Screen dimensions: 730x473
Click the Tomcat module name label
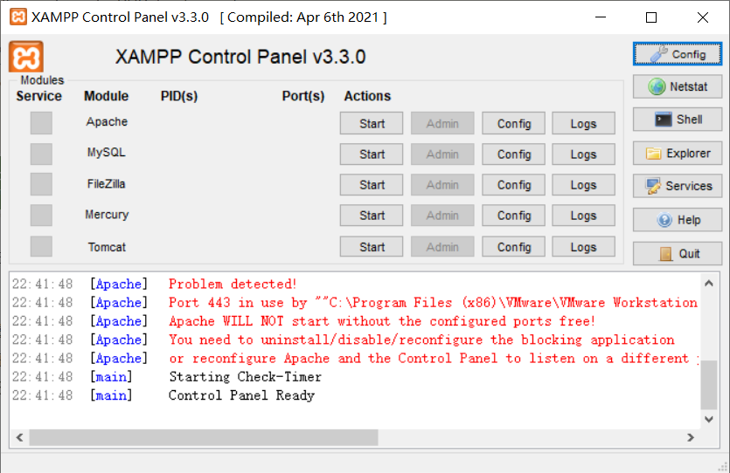pos(107,247)
